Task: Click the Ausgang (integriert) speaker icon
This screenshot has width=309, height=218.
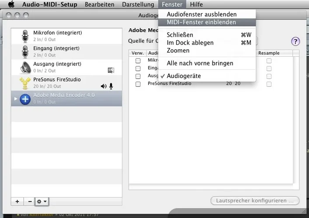Action: coord(26,68)
